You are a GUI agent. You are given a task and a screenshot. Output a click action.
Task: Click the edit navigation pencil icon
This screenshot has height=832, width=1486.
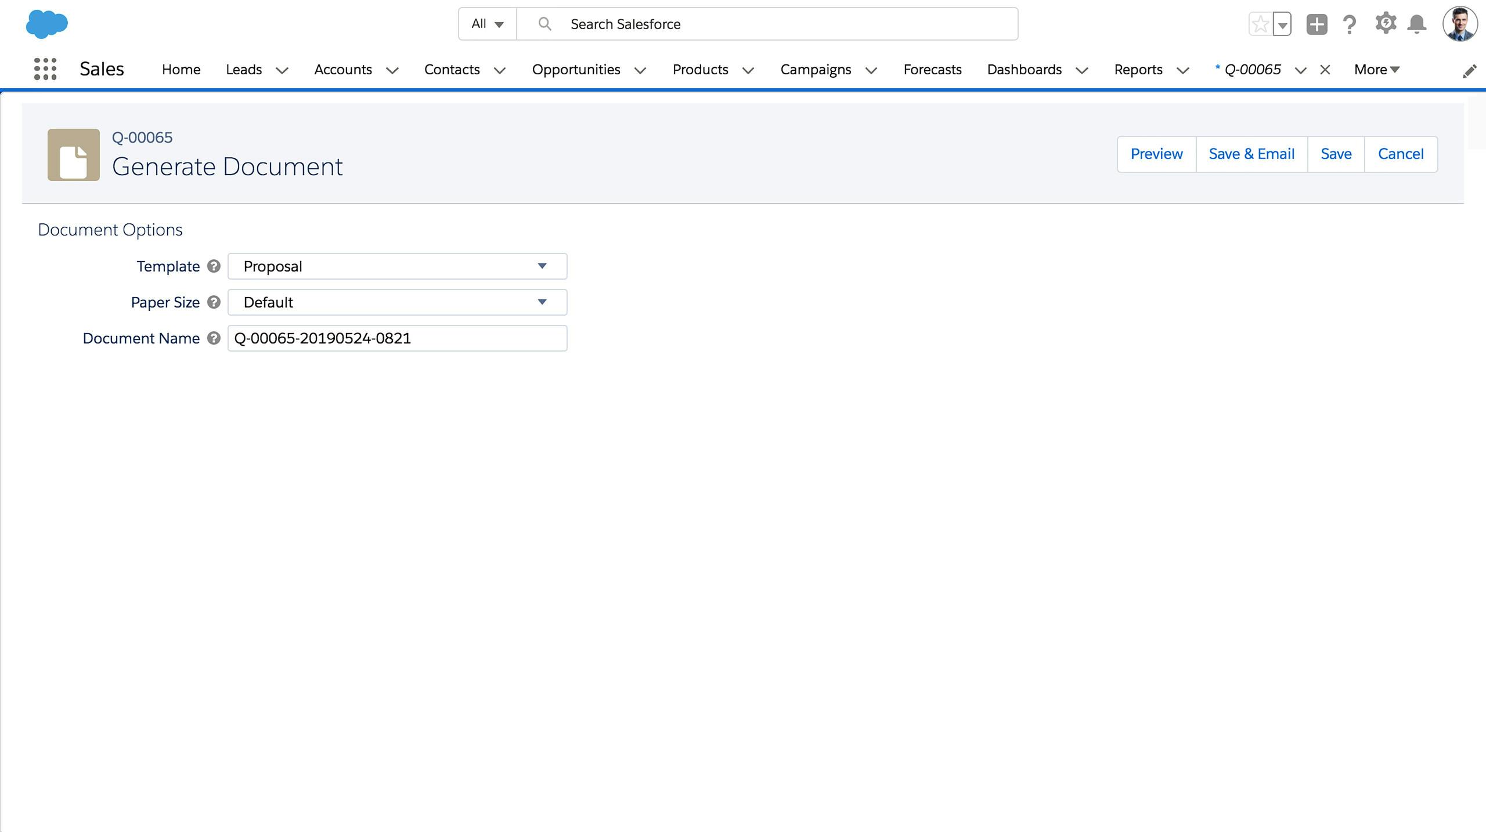click(1469, 71)
